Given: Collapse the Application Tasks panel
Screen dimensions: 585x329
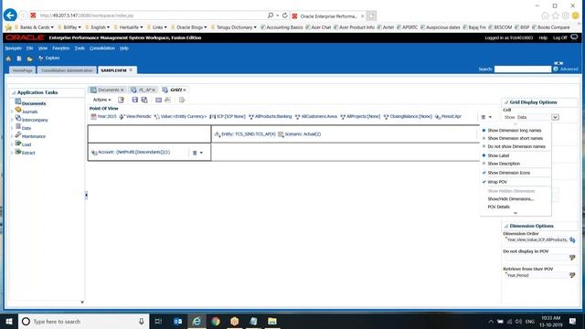Looking at the screenshot, I should 14,92.
